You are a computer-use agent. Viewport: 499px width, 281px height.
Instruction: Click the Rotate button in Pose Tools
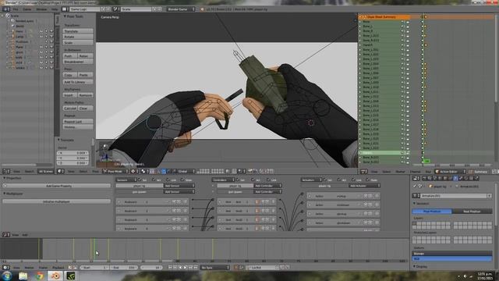pyautogui.click(x=78, y=37)
